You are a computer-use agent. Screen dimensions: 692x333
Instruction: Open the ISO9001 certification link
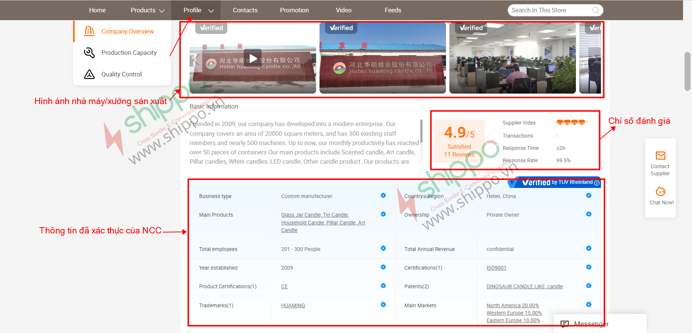point(496,268)
